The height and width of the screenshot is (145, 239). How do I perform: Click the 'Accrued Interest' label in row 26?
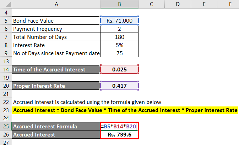(x=56, y=135)
